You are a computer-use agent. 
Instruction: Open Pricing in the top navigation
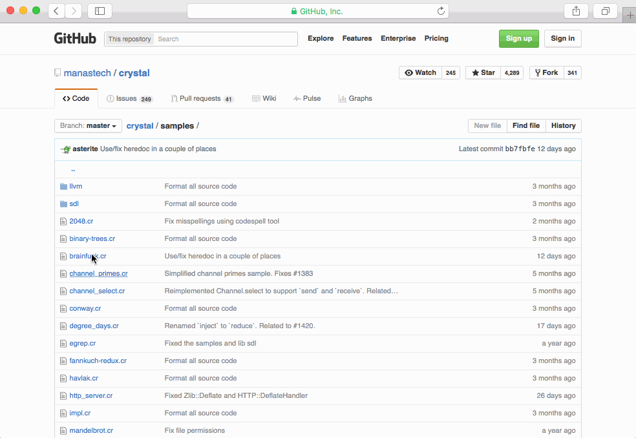click(436, 39)
